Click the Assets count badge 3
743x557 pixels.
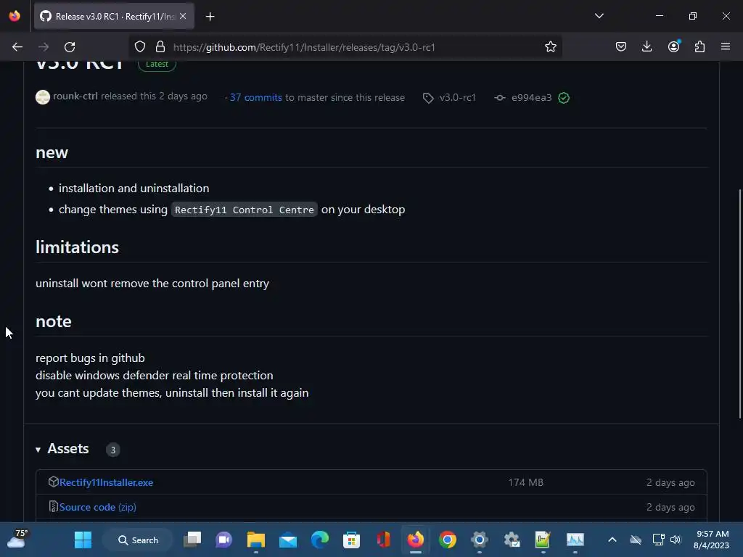coord(112,450)
